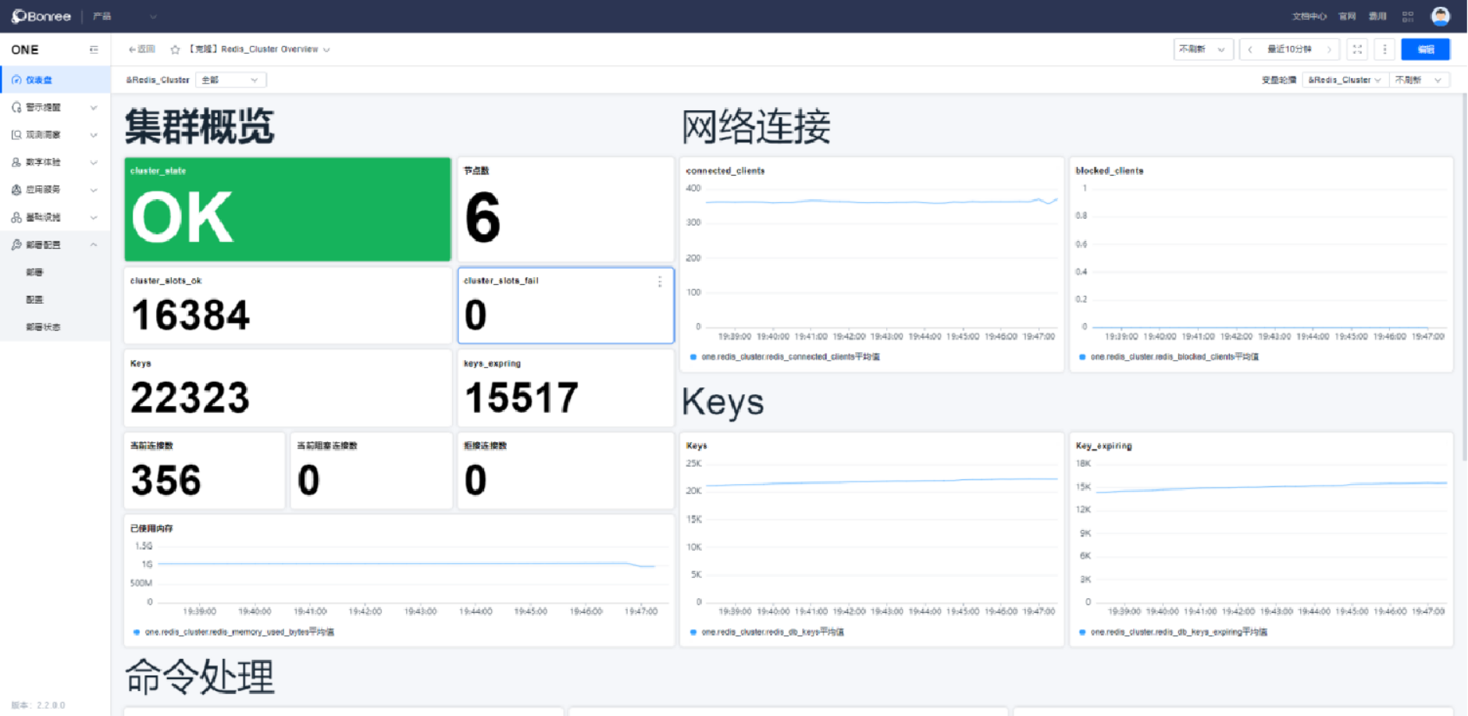Select 仪表盘 in the sidebar

[39, 80]
